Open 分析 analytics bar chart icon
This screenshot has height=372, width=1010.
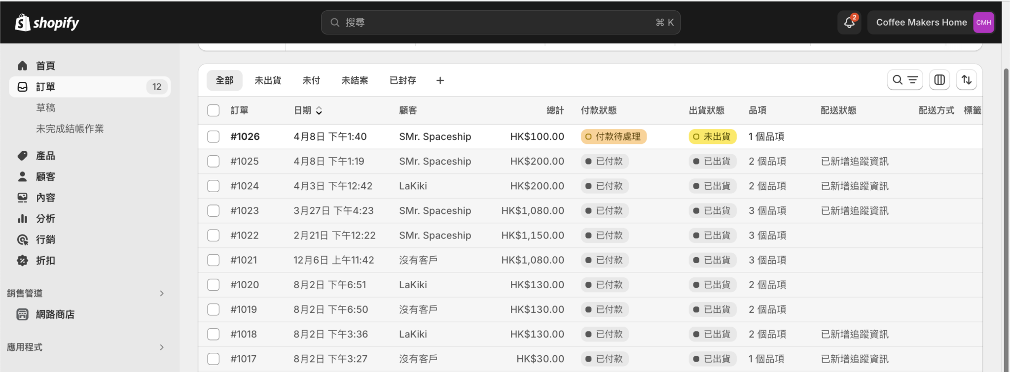23,218
